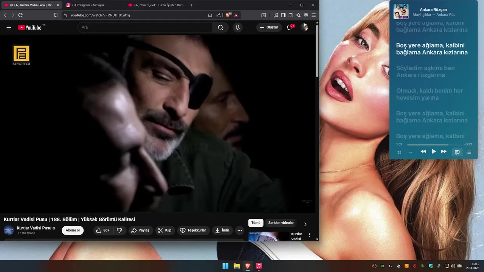Click the Ankara Rüzgarı album art

click(x=401, y=12)
